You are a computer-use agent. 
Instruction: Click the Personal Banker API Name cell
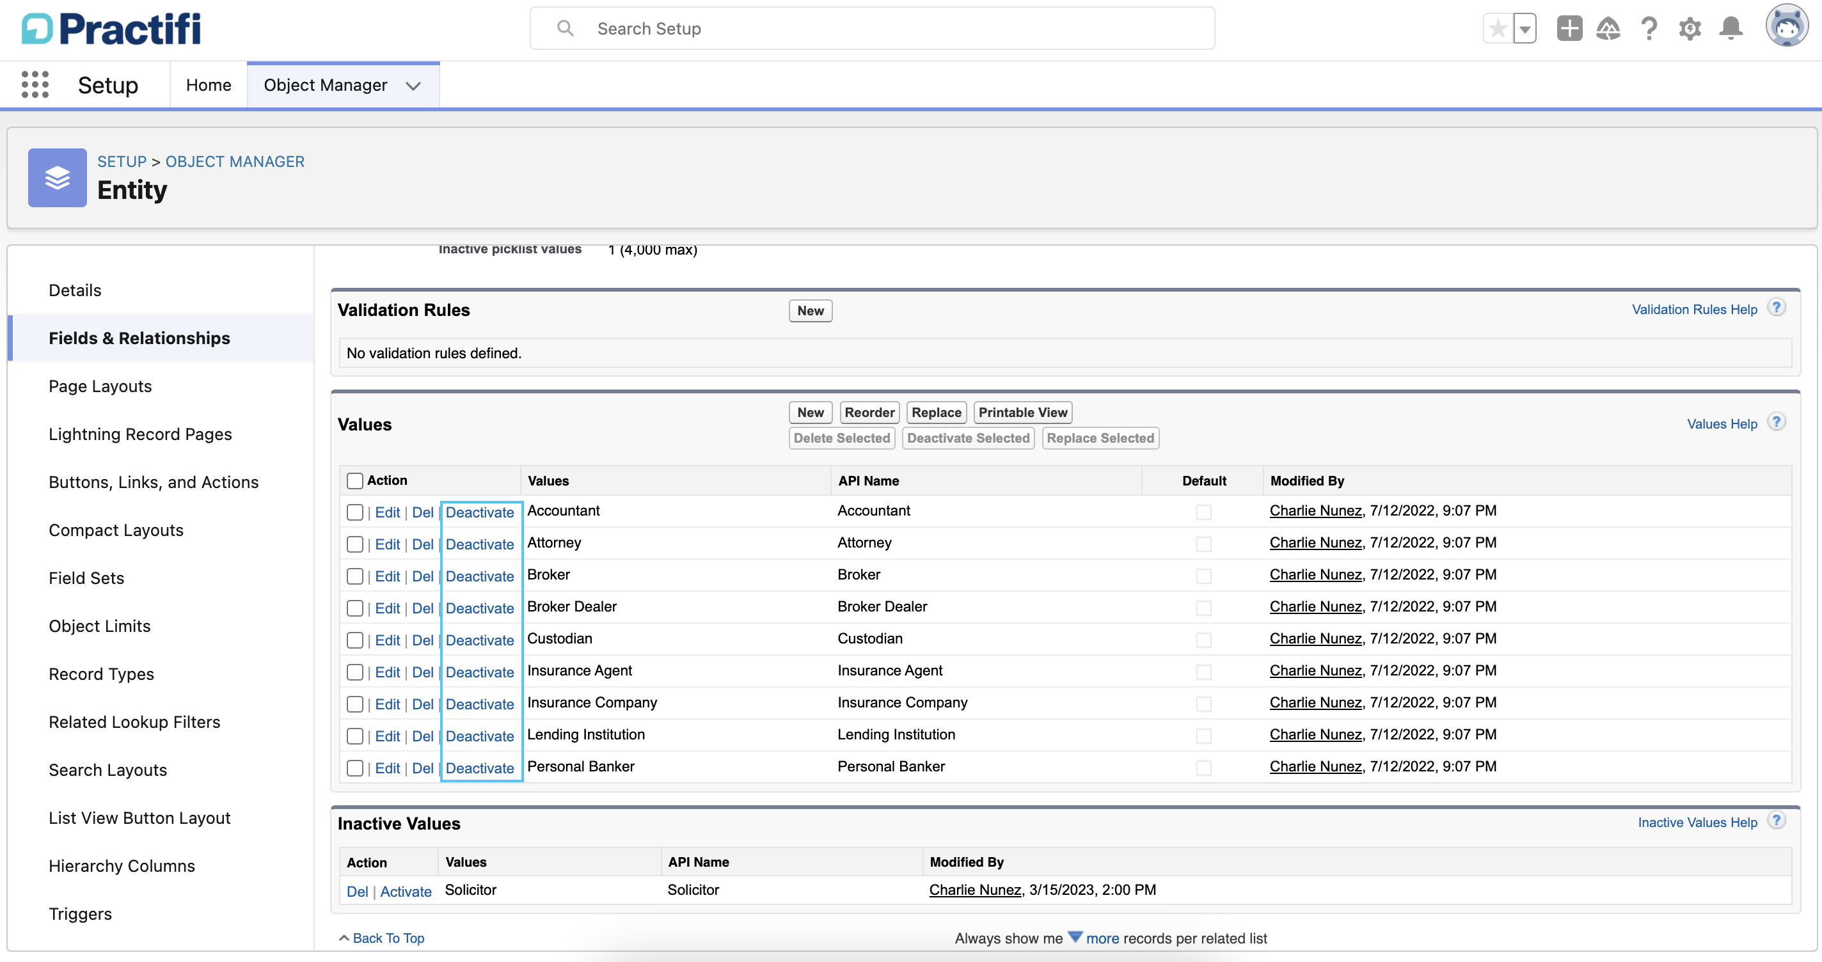pos(891,766)
